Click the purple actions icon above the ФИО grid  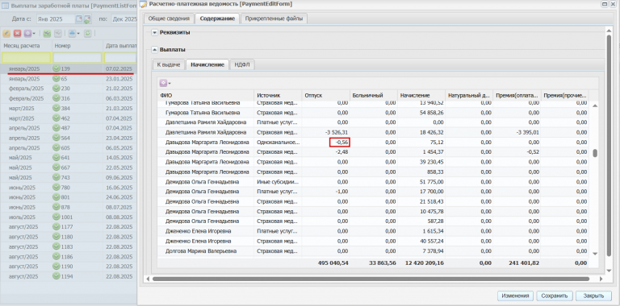tap(163, 83)
